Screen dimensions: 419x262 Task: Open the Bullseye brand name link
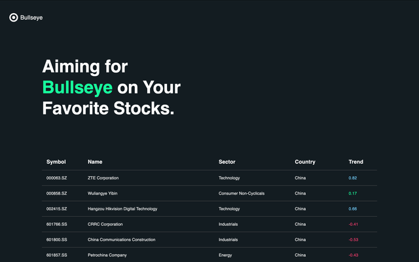[x=31, y=18]
